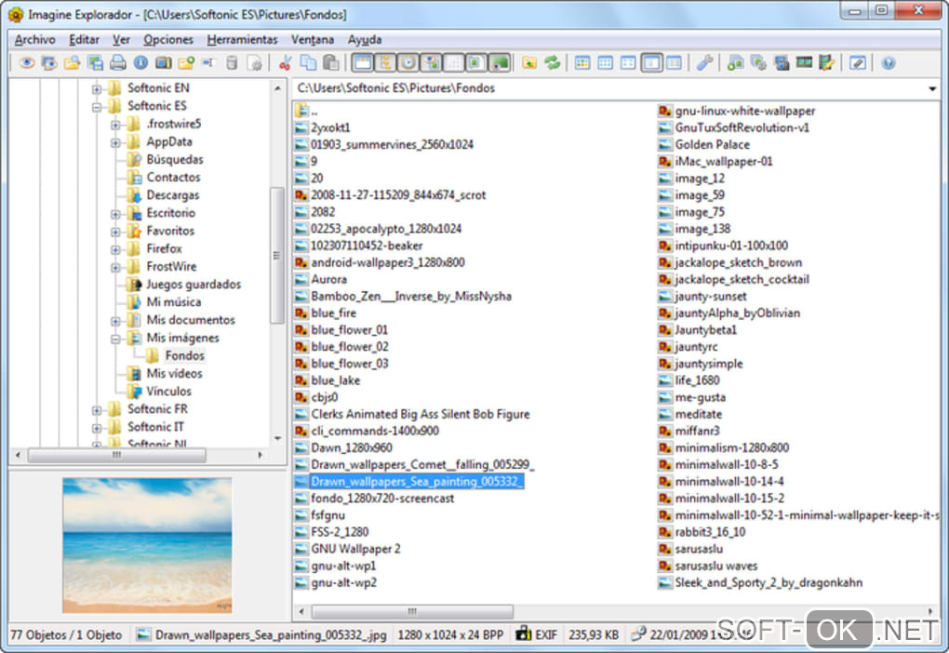Expand the Mis documentos node
Screen dimensions: 949x653
click(x=115, y=321)
